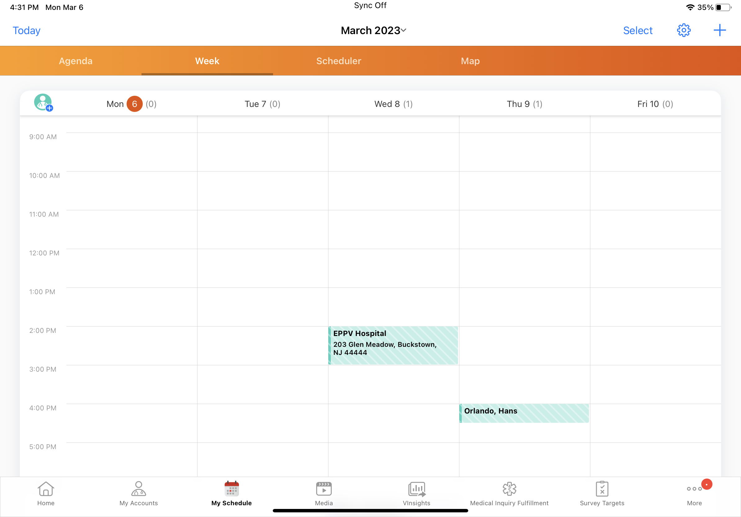
Task: Tap the Today button
Action: coord(26,30)
